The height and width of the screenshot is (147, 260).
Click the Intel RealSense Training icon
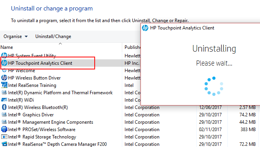(x=4, y=85)
